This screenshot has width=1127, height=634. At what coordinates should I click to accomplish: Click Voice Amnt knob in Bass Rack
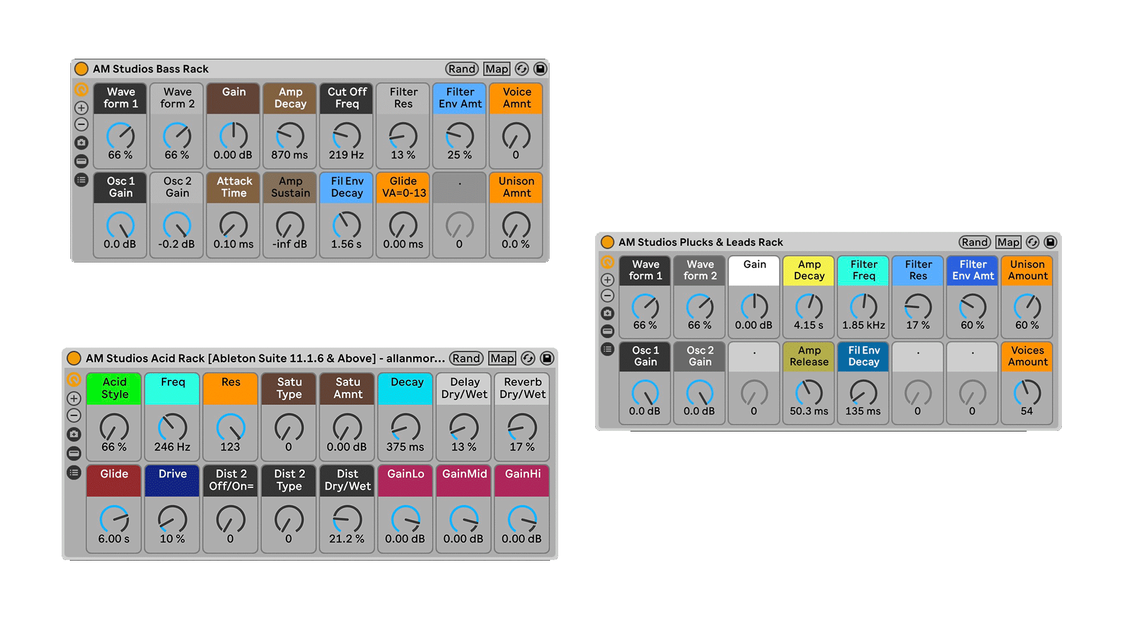point(517,136)
